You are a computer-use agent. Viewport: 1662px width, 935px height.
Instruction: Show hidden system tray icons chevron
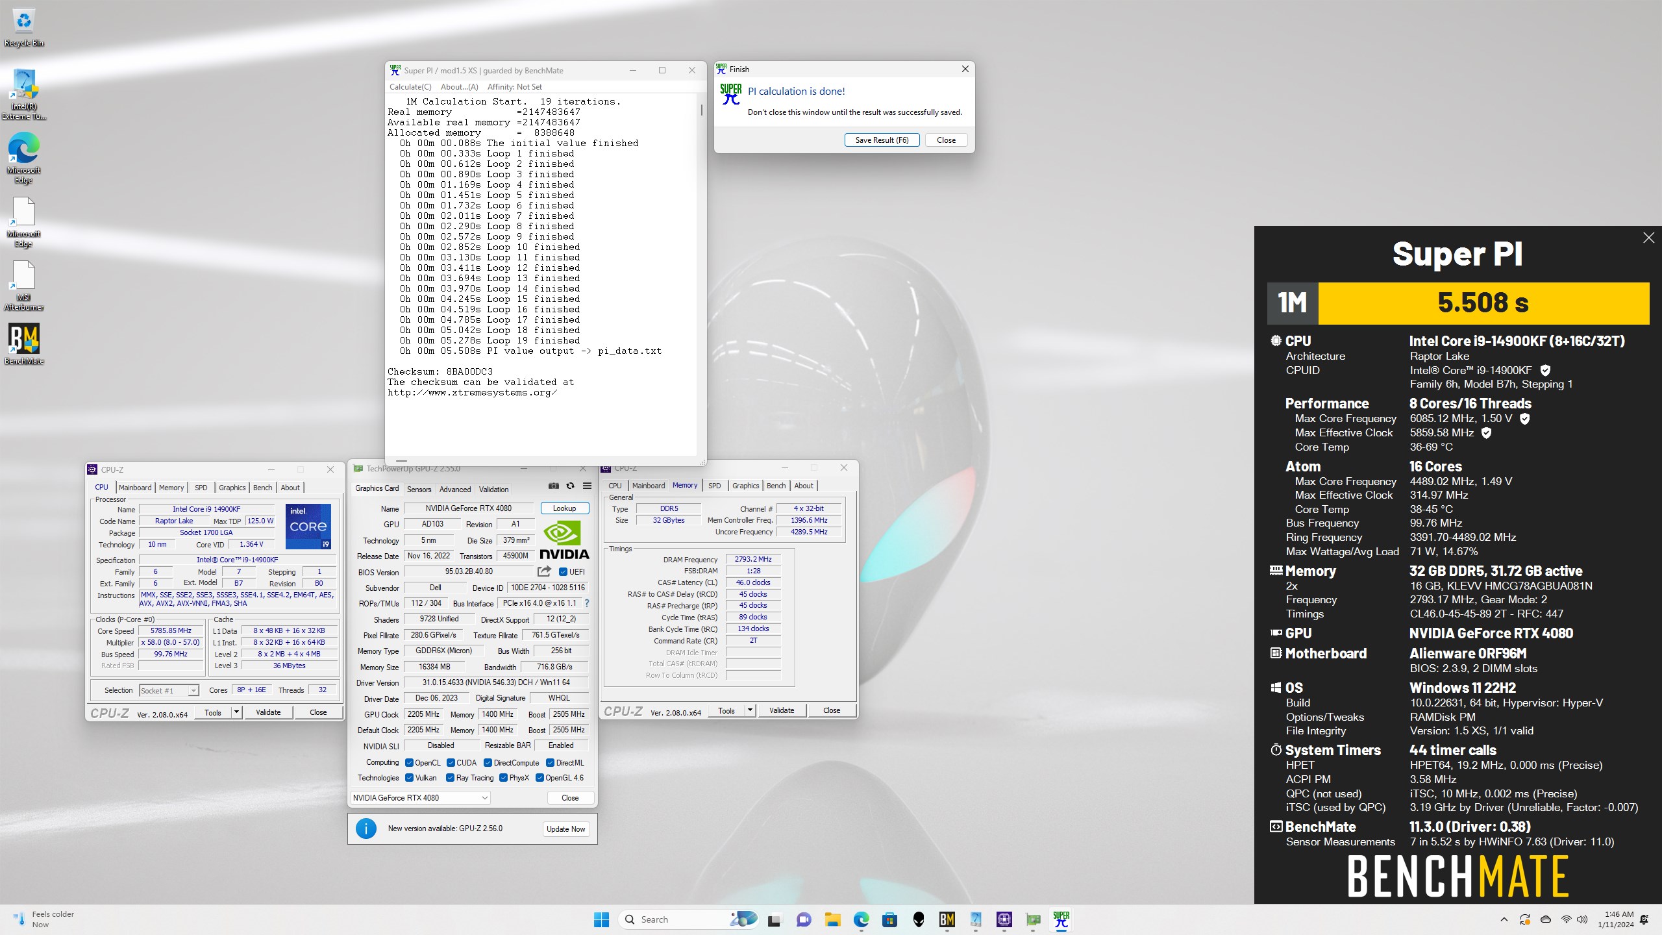pos(1504,919)
